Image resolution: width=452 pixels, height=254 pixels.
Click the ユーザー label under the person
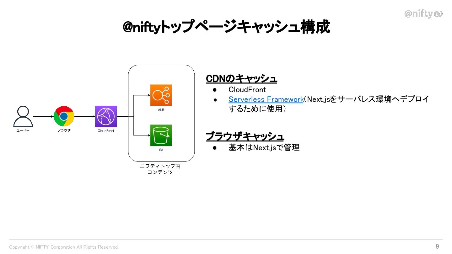pos(23,131)
